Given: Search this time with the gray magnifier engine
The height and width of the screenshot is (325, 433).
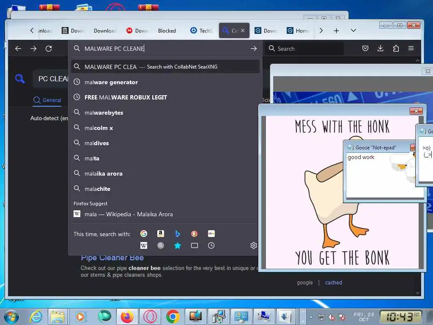Looking at the screenshot, I should (x=160, y=245).
